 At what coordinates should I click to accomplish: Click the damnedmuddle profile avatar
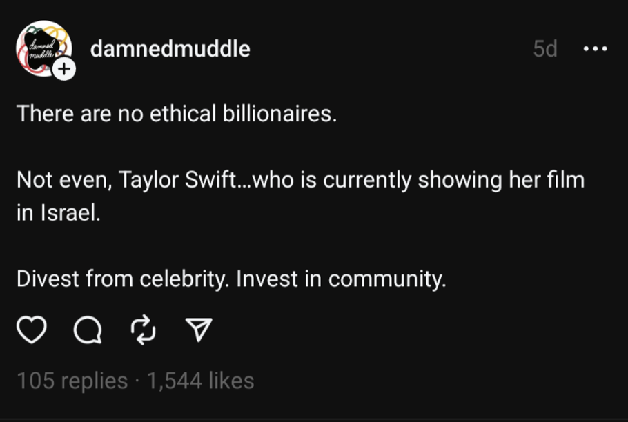point(41,47)
